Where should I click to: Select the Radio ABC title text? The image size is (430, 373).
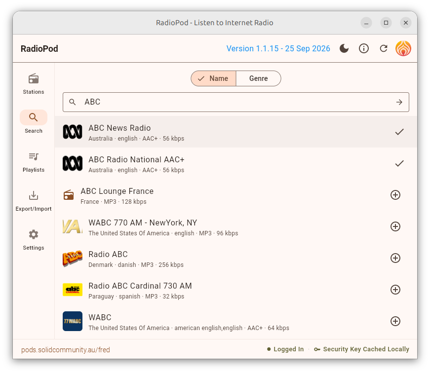108,254
